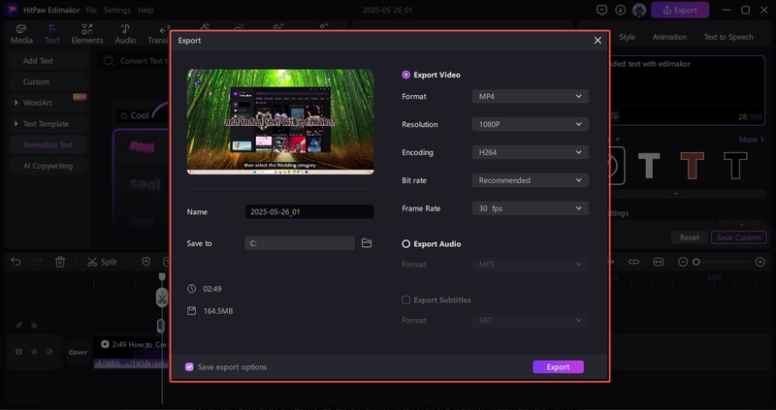The width and height of the screenshot is (776, 410).
Task: Select the Export Audio radio button
Action: (x=405, y=244)
